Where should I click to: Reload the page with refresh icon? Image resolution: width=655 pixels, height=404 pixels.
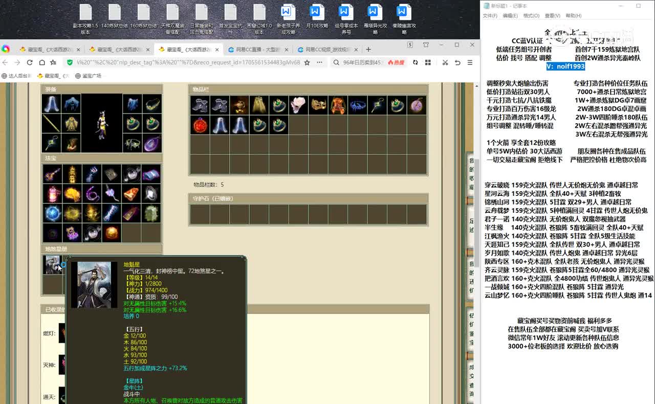click(x=29, y=62)
